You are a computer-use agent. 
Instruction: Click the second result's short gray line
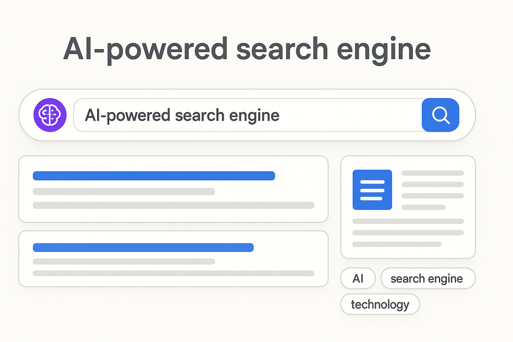coord(124,261)
